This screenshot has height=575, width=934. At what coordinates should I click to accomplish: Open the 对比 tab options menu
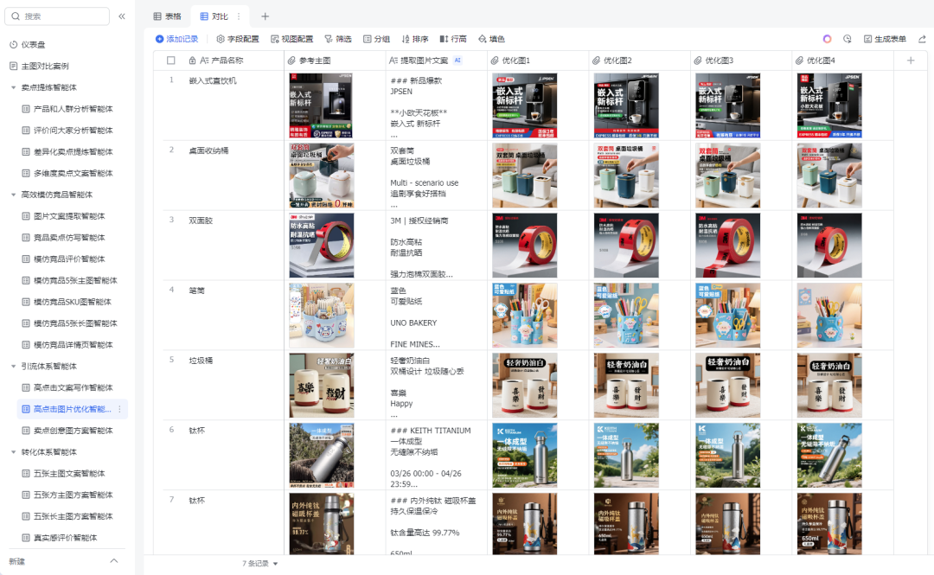(x=237, y=16)
